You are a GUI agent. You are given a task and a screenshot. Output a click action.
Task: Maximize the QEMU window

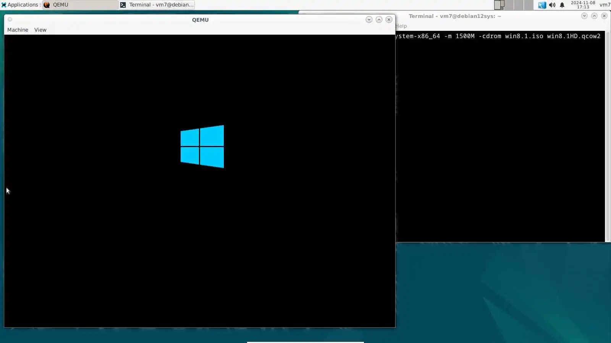coord(379,19)
